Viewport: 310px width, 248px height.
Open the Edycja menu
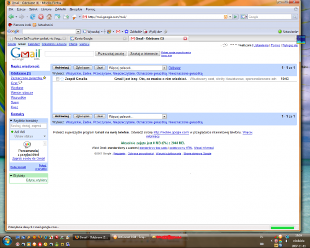(x=21, y=9)
